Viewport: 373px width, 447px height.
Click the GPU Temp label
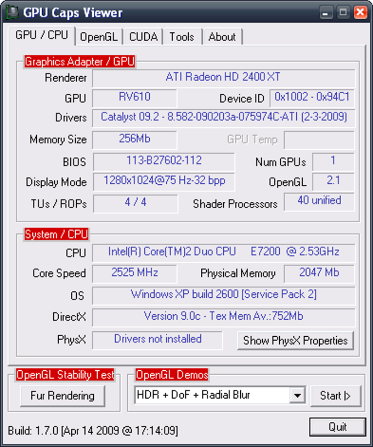click(x=252, y=140)
